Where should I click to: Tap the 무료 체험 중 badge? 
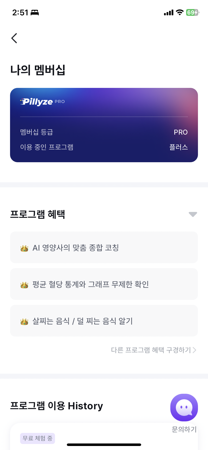click(x=37, y=438)
